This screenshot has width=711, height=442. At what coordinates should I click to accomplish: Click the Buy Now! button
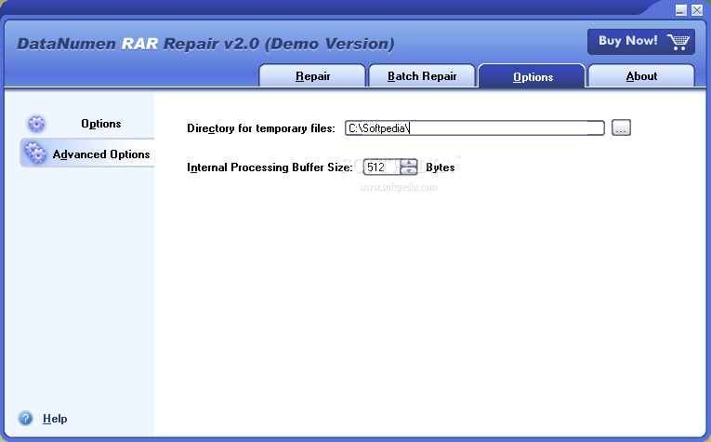[x=641, y=41]
